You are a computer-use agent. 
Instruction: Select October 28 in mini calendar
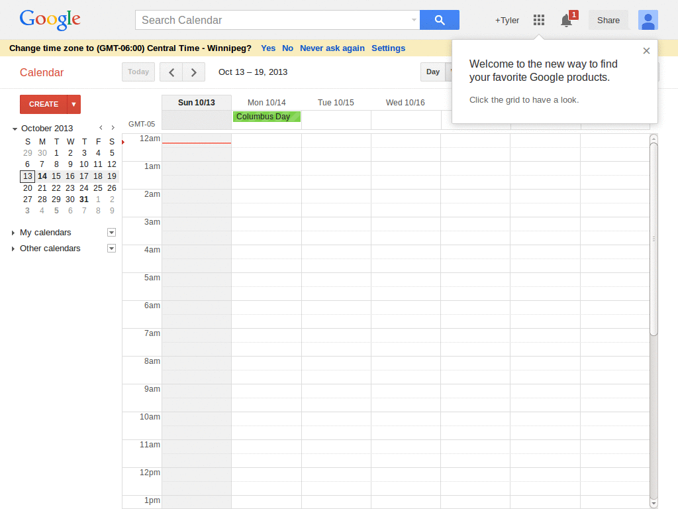point(42,199)
